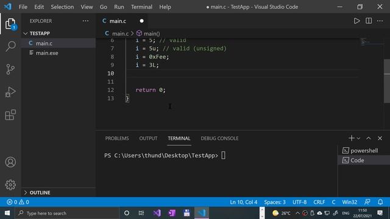Open the View menu
The height and width of the screenshot is (219, 390).
pos(87,7)
